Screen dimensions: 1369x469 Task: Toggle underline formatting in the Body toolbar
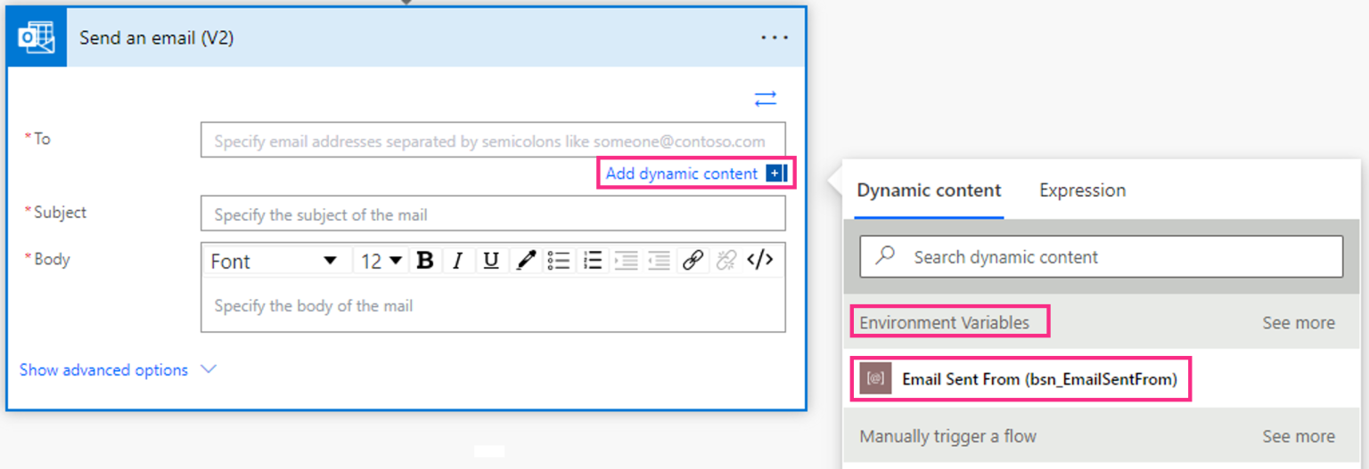tap(490, 261)
